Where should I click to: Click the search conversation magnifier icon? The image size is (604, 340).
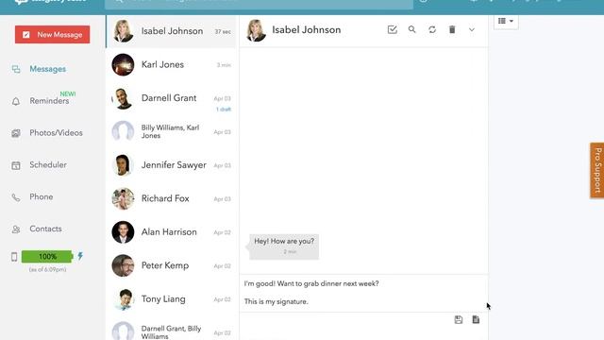[x=412, y=29]
